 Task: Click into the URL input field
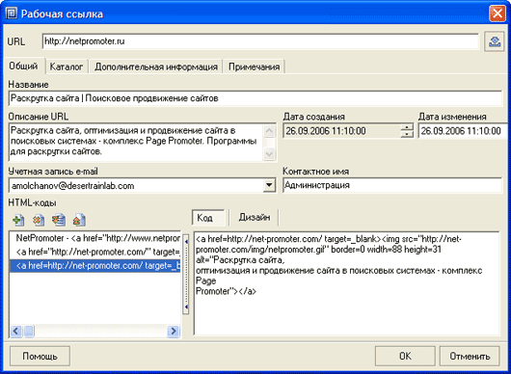[260, 41]
